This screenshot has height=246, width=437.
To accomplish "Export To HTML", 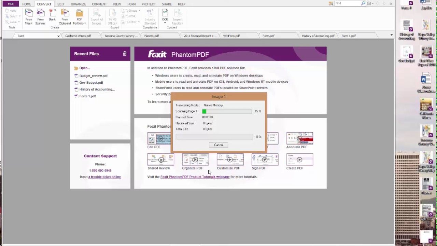I will point(129,16).
